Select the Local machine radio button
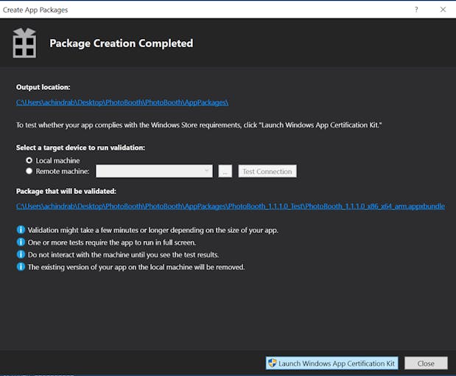The height and width of the screenshot is (376, 456). click(x=29, y=161)
